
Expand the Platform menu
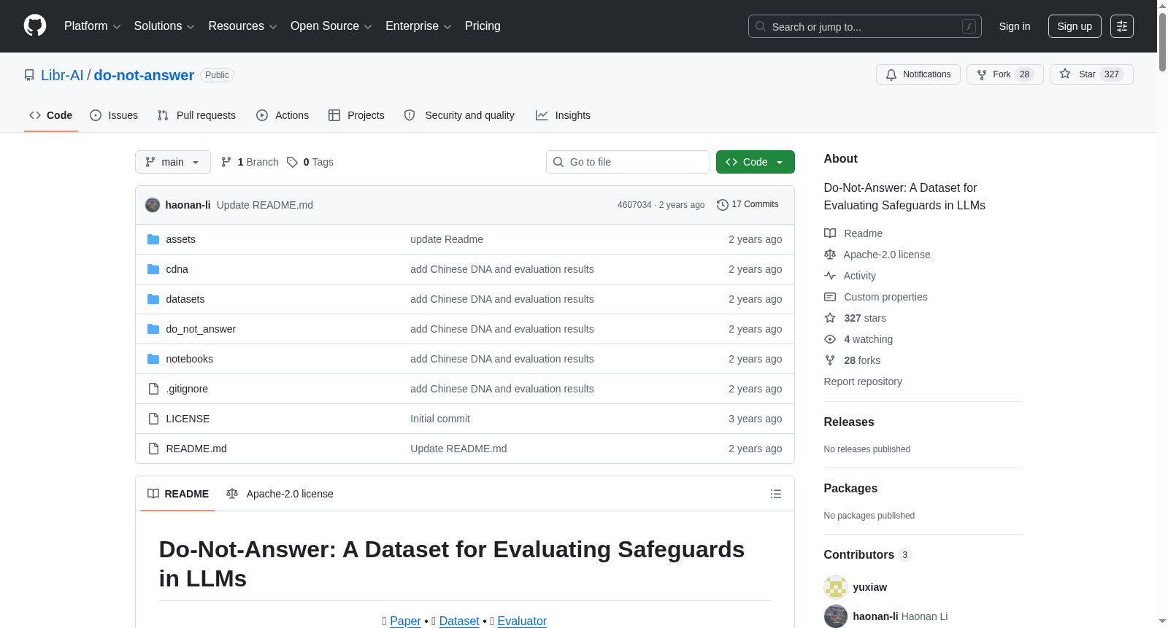click(x=93, y=26)
